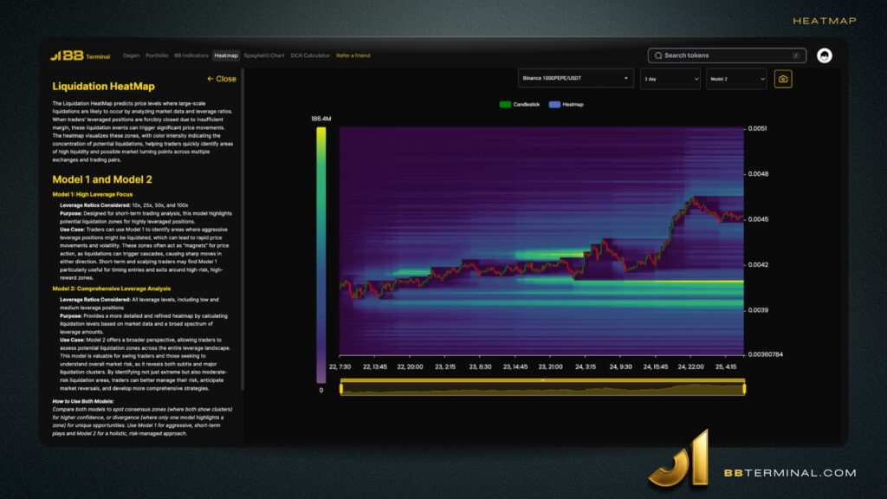The width and height of the screenshot is (887, 499).
Task: Switch to the Degen tab
Action: coord(132,55)
